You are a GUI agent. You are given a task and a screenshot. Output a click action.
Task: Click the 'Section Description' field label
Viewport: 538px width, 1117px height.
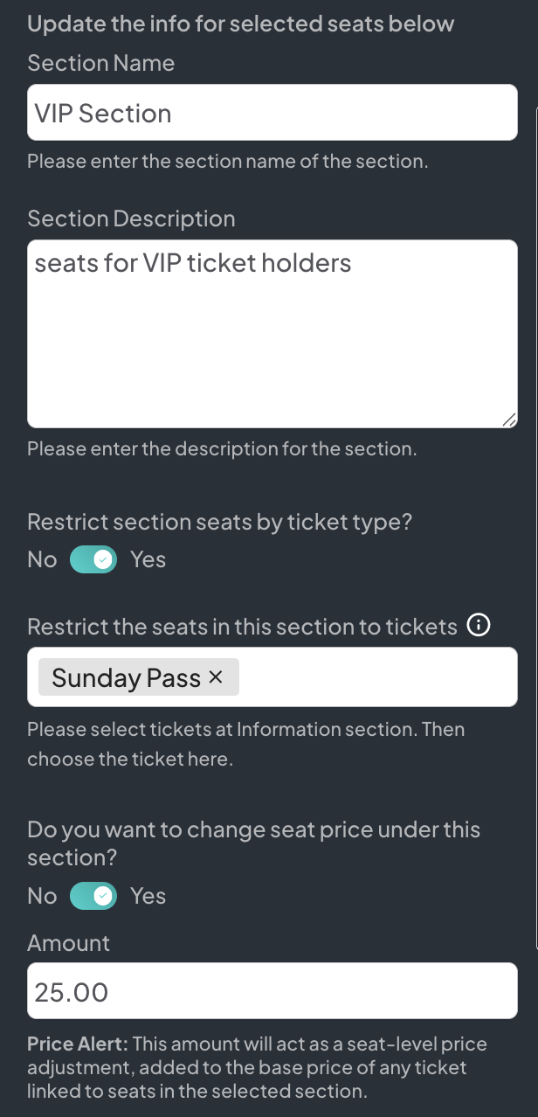[131, 219]
